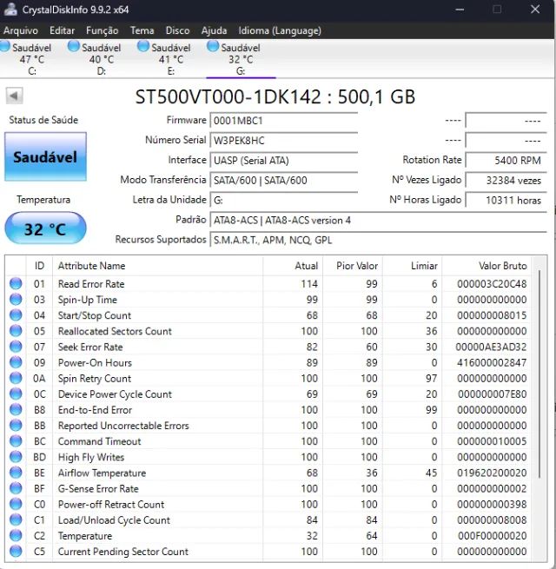Open the Editar menu
The height and width of the screenshot is (569, 556).
coord(62,30)
